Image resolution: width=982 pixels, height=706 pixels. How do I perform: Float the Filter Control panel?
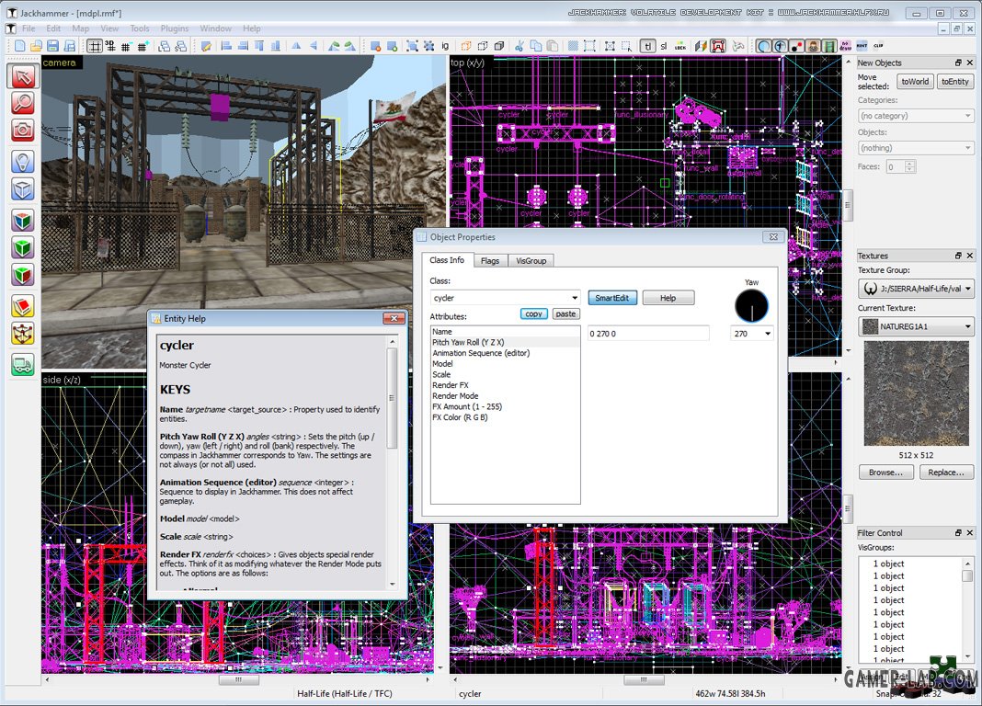click(957, 532)
